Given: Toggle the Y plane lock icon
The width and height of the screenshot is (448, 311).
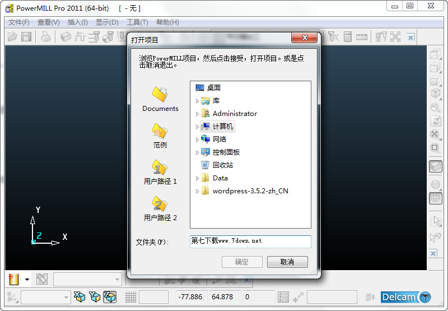Looking at the screenshot, I should pos(95,297).
